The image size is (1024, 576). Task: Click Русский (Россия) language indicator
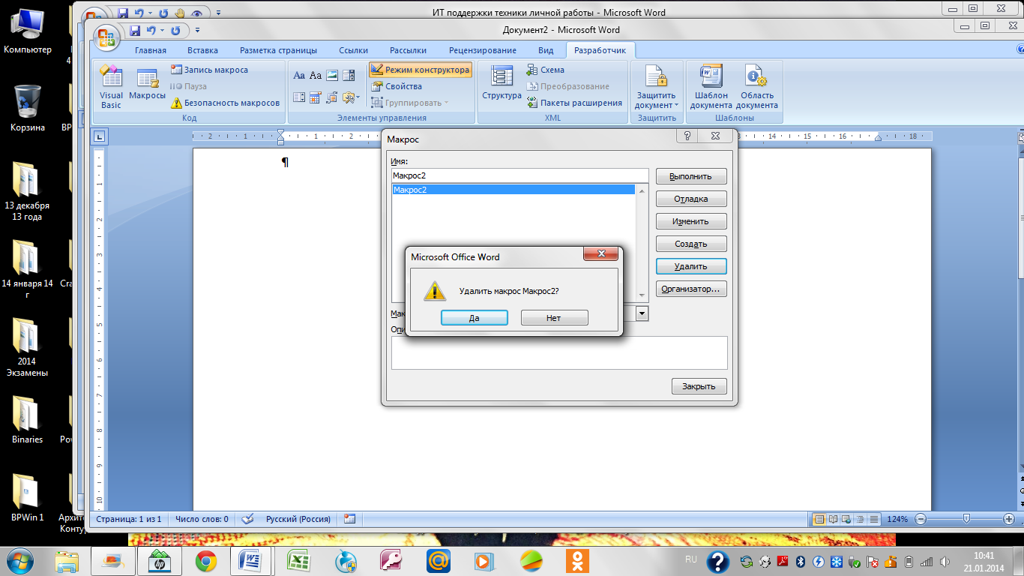point(298,519)
